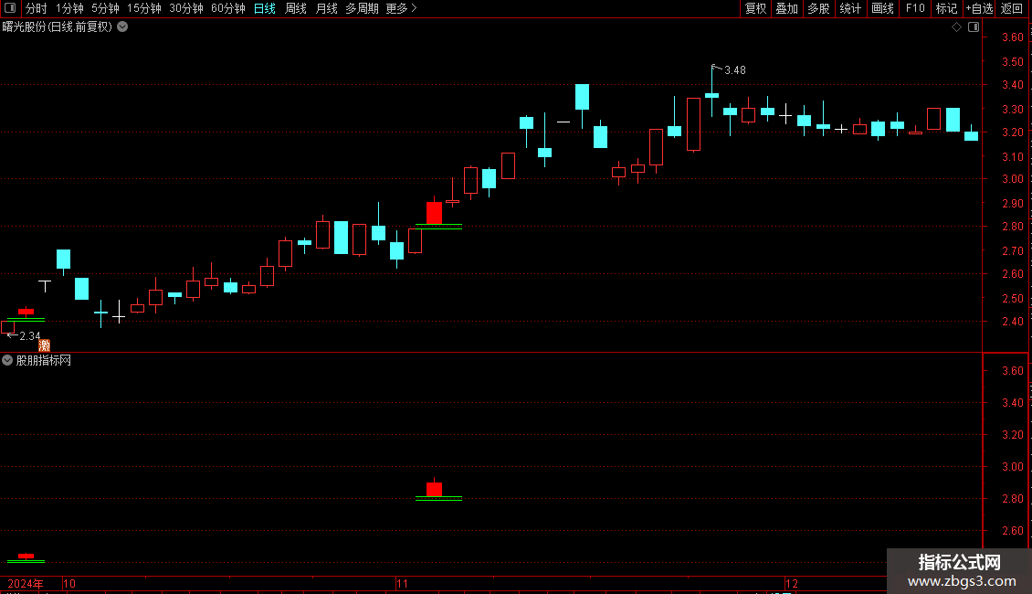This screenshot has width=1032, height=594.
Task: Click month 11 marker on time axis
Action: tap(402, 584)
